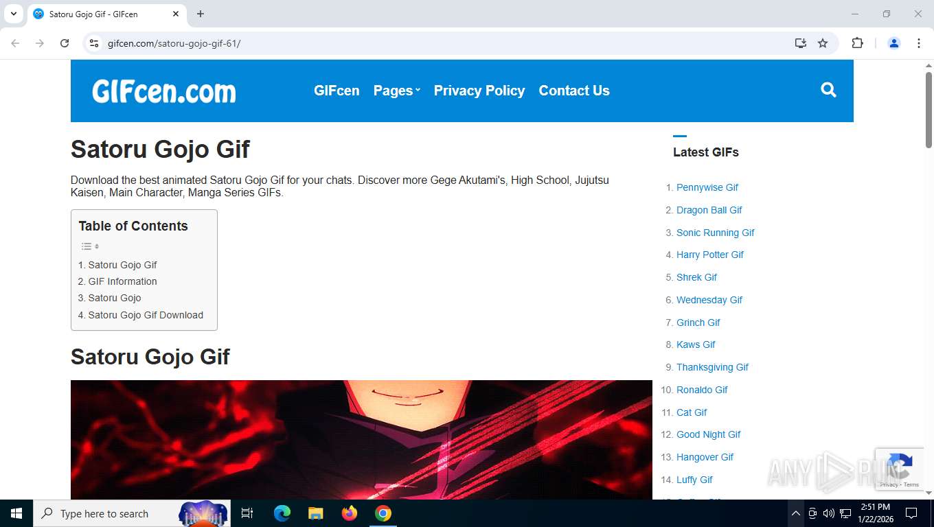Open the Sonic Running Gif link
Image resolution: width=934 pixels, height=527 pixels.
pyautogui.click(x=716, y=233)
